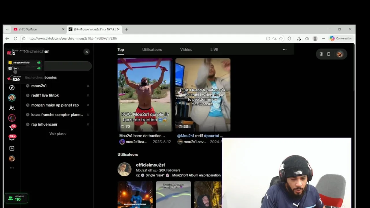370x208 pixels.
Task: Switch to the Vidéos tab
Action: [x=186, y=50]
